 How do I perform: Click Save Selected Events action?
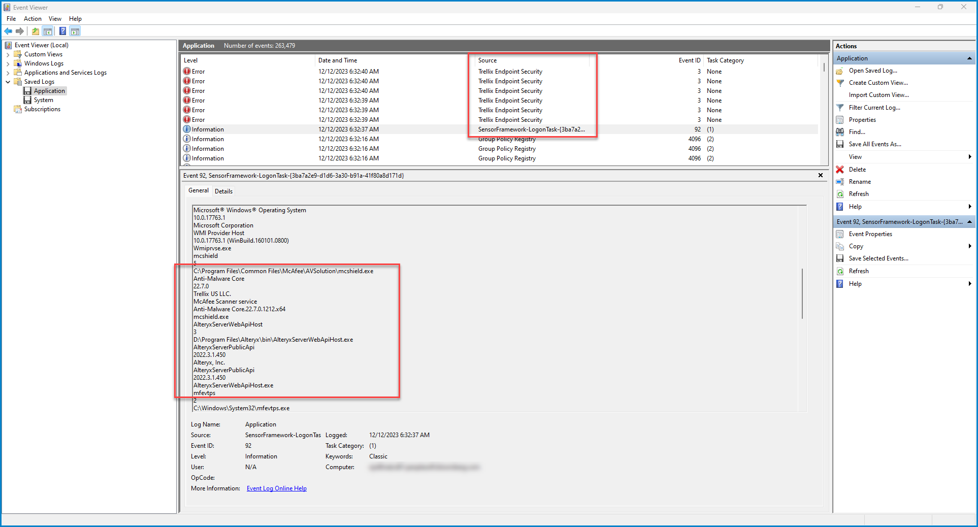[878, 258]
